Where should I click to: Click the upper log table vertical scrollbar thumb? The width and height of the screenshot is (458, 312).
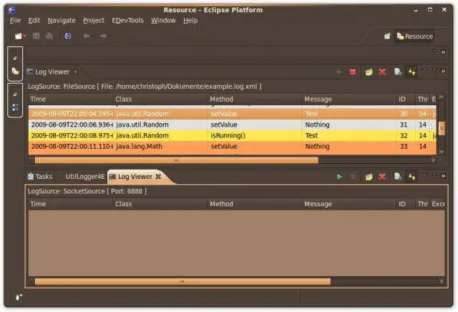tap(442, 129)
